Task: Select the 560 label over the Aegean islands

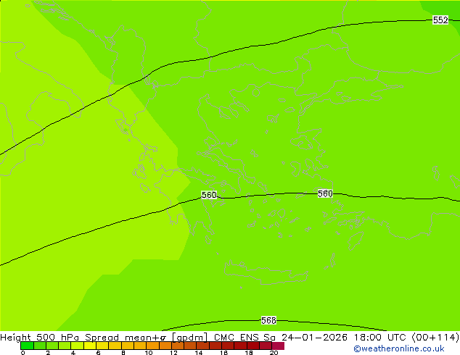Action: click(325, 193)
